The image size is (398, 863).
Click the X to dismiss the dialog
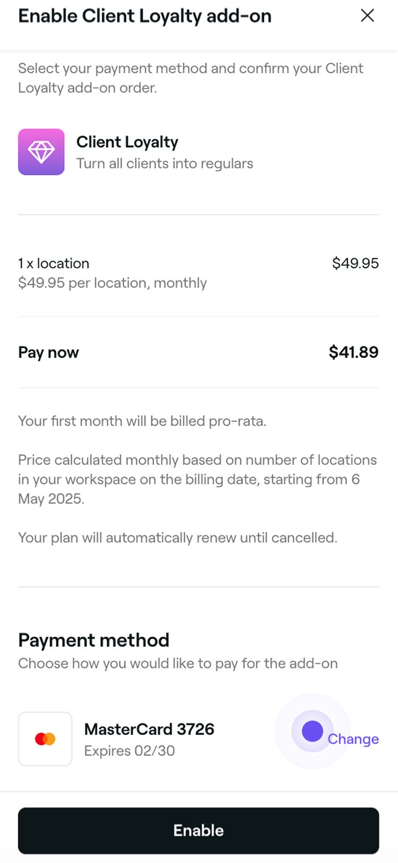(367, 15)
